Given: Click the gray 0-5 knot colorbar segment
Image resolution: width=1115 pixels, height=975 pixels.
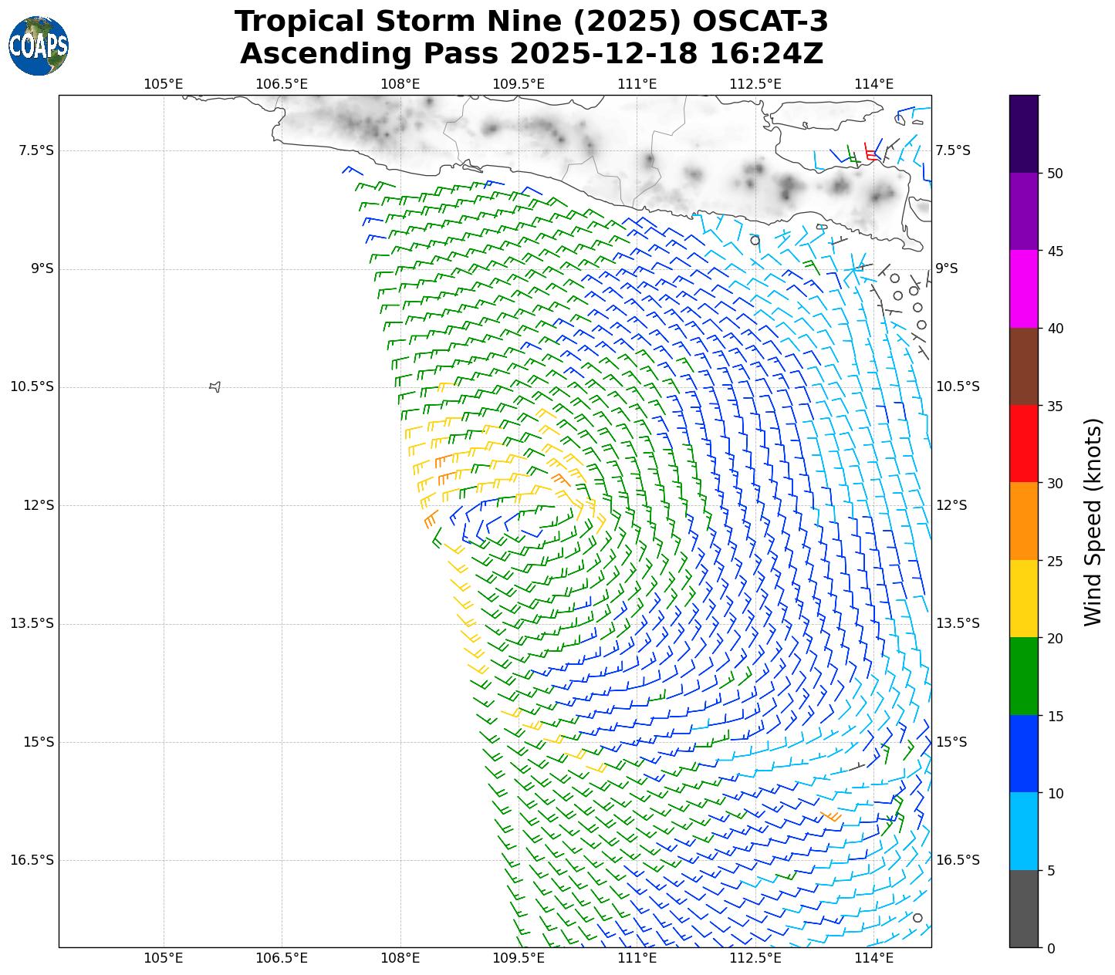Looking at the screenshot, I should [x=1024, y=909].
